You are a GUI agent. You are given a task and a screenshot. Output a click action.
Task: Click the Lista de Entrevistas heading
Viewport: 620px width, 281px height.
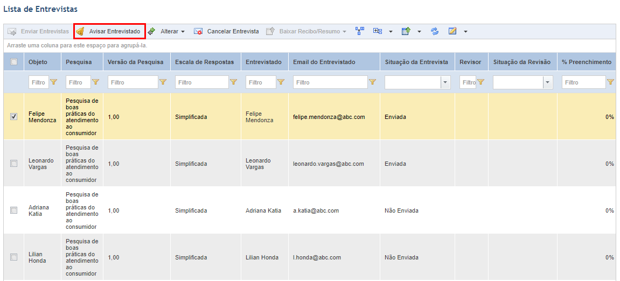coord(40,8)
